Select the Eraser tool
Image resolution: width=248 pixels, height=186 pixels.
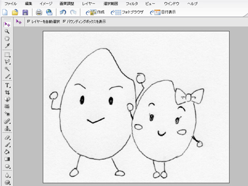[7, 137]
